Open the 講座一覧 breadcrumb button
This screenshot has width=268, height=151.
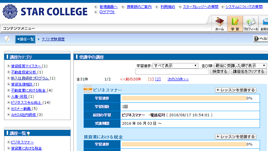25,39
